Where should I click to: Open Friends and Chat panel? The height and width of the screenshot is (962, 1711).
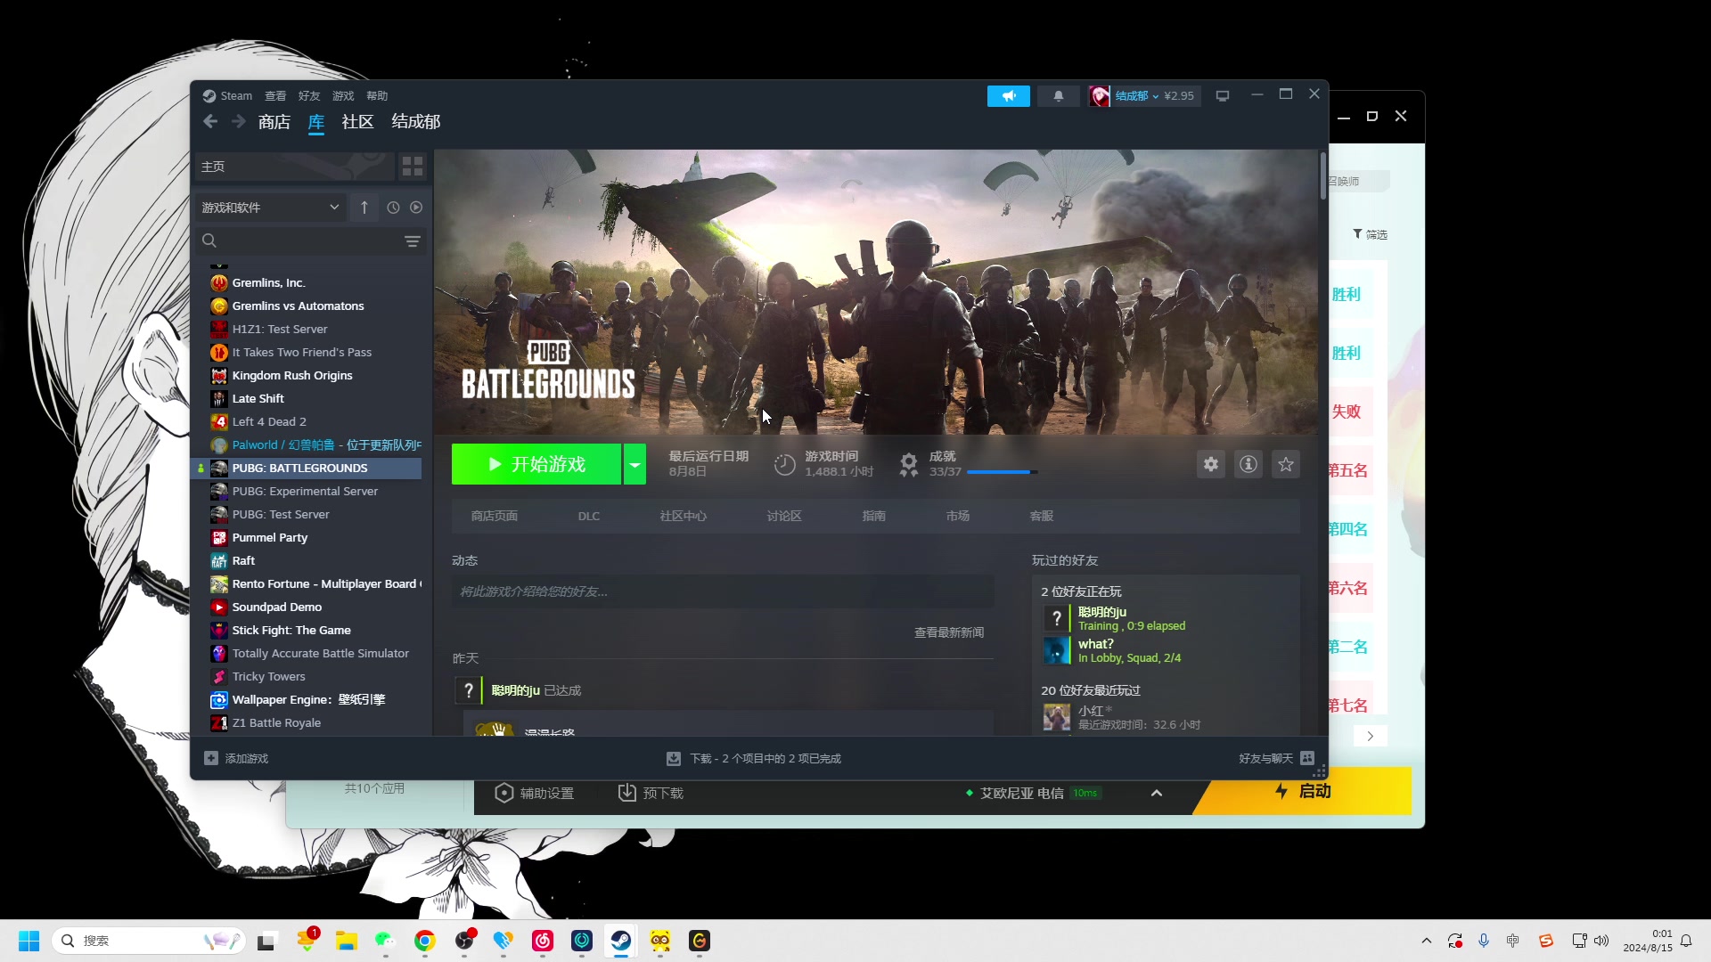coord(1276,759)
